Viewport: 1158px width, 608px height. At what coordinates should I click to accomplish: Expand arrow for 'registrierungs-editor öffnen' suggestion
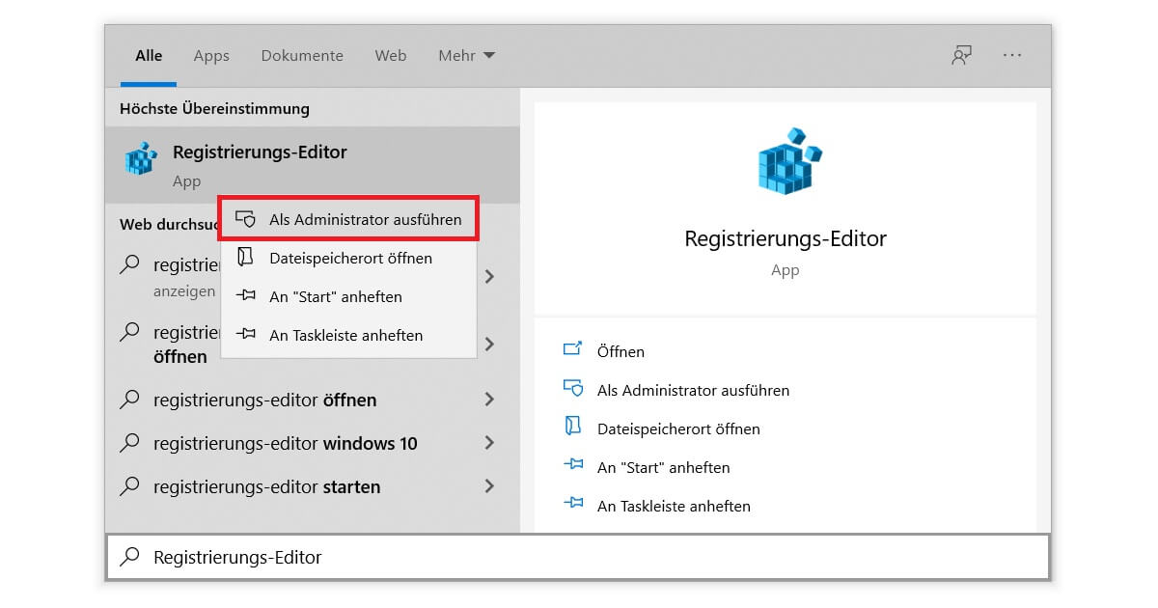[x=489, y=400]
